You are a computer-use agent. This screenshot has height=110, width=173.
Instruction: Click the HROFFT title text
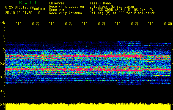point(28,2)
